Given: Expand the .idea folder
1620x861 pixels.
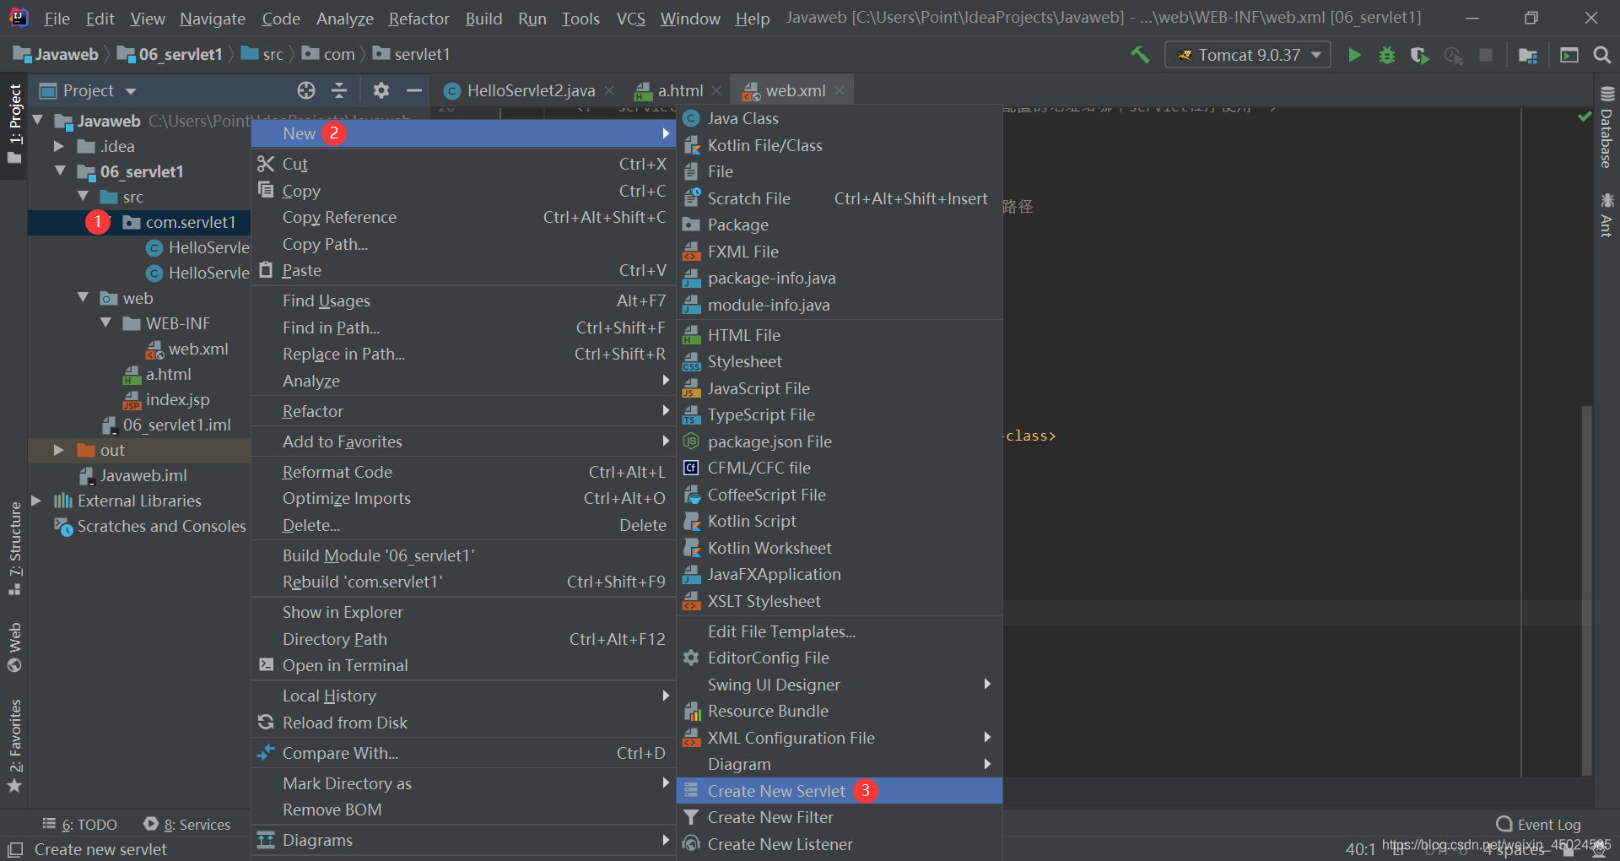Looking at the screenshot, I should coord(59,146).
